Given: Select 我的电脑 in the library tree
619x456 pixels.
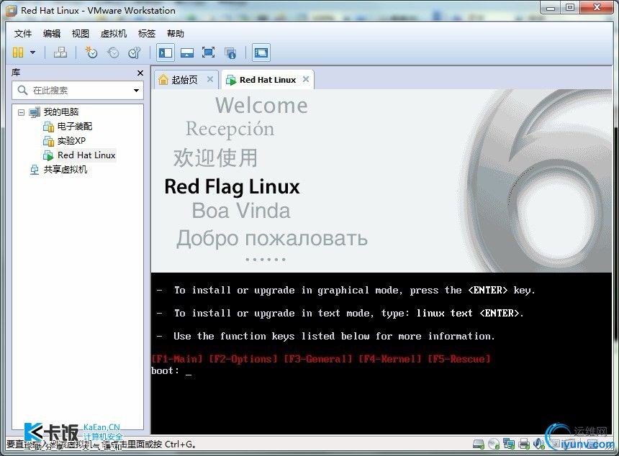Looking at the screenshot, I should [x=60, y=112].
